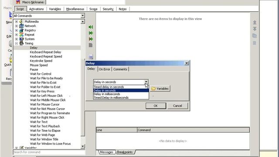
Task: Choose Timed Delay in milliseconds option
Action: [x=121, y=98]
